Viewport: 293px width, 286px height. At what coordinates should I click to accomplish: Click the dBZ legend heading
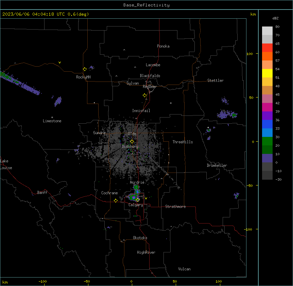coord(275,18)
